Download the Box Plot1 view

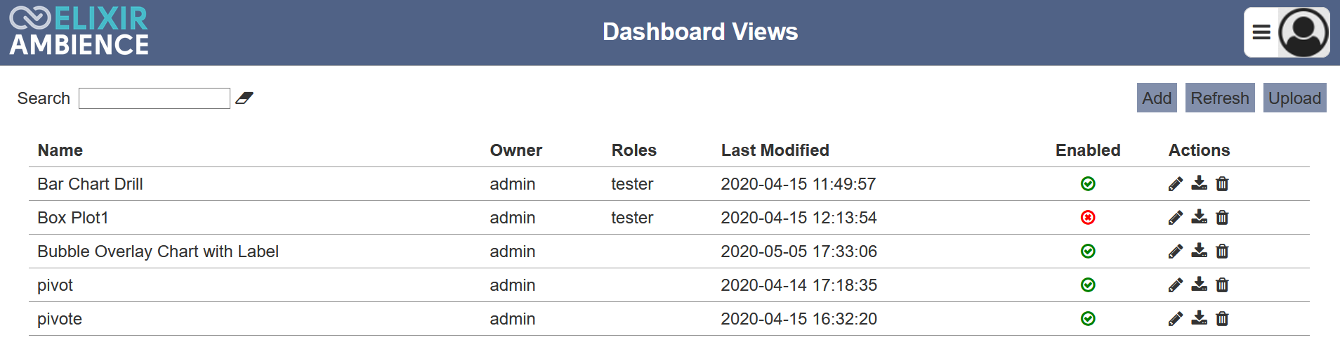tap(1200, 217)
